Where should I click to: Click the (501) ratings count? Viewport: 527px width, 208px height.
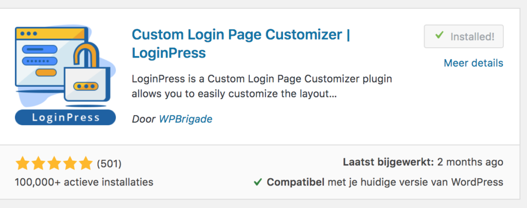point(109,164)
